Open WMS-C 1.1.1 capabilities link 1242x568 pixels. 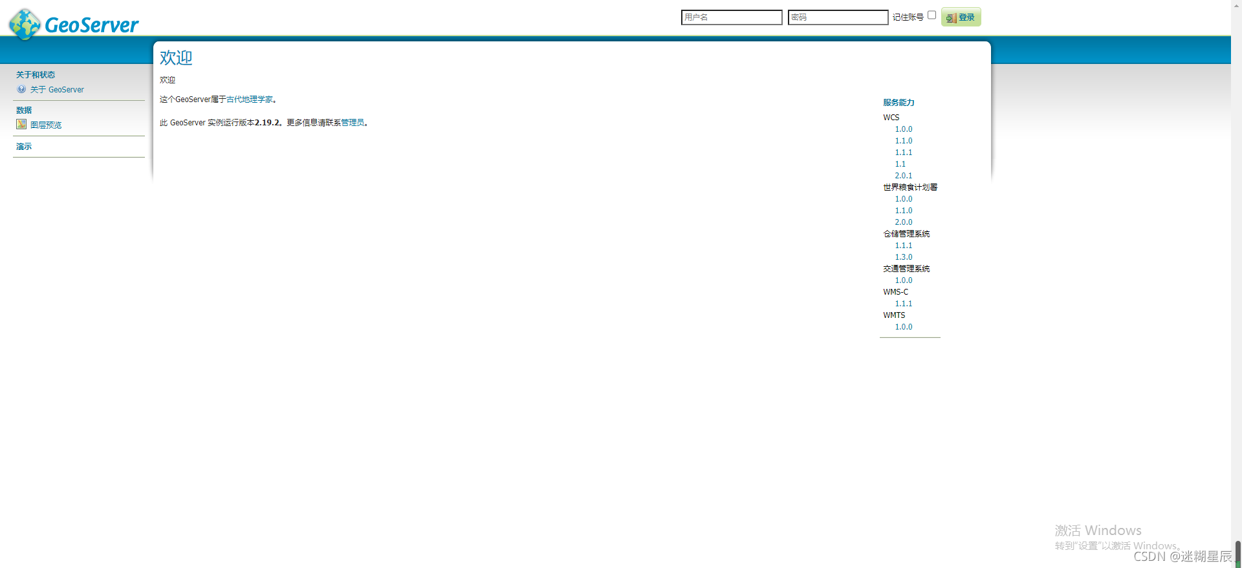click(x=904, y=304)
